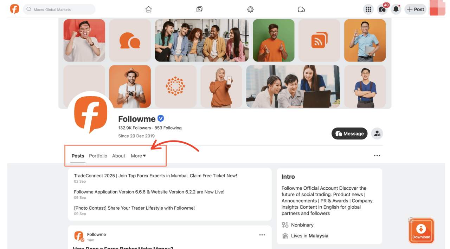Click the Followme logo at top left
Screen dimensions: 450x249
tap(14, 8)
